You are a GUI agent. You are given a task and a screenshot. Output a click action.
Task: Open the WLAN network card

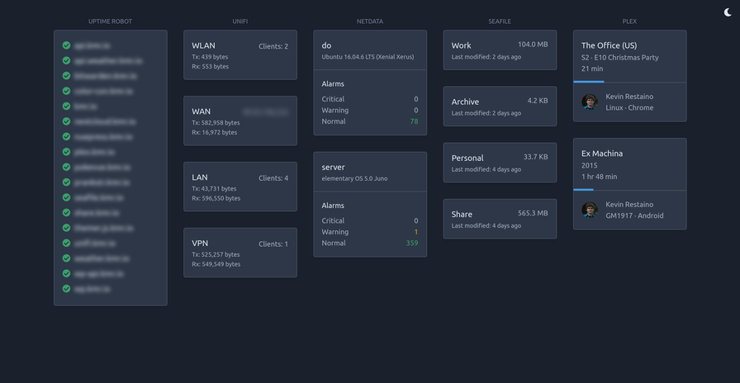pyautogui.click(x=240, y=55)
